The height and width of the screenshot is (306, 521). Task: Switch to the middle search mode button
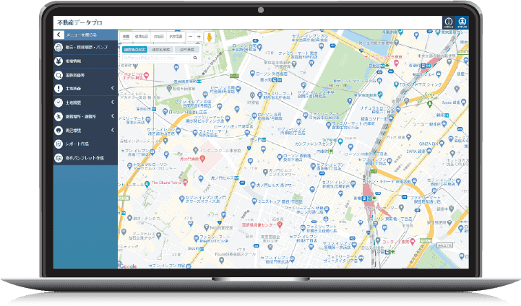click(x=160, y=50)
